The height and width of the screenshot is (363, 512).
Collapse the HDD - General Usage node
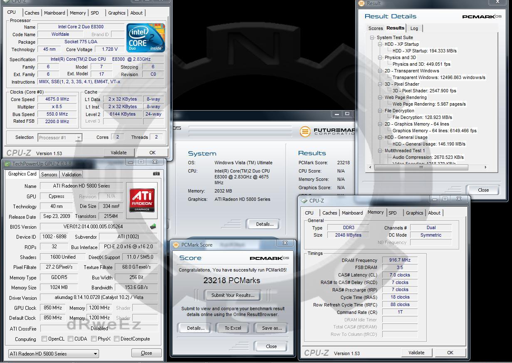[380, 137]
